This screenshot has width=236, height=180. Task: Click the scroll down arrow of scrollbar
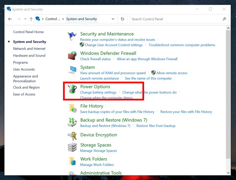click(x=228, y=173)
